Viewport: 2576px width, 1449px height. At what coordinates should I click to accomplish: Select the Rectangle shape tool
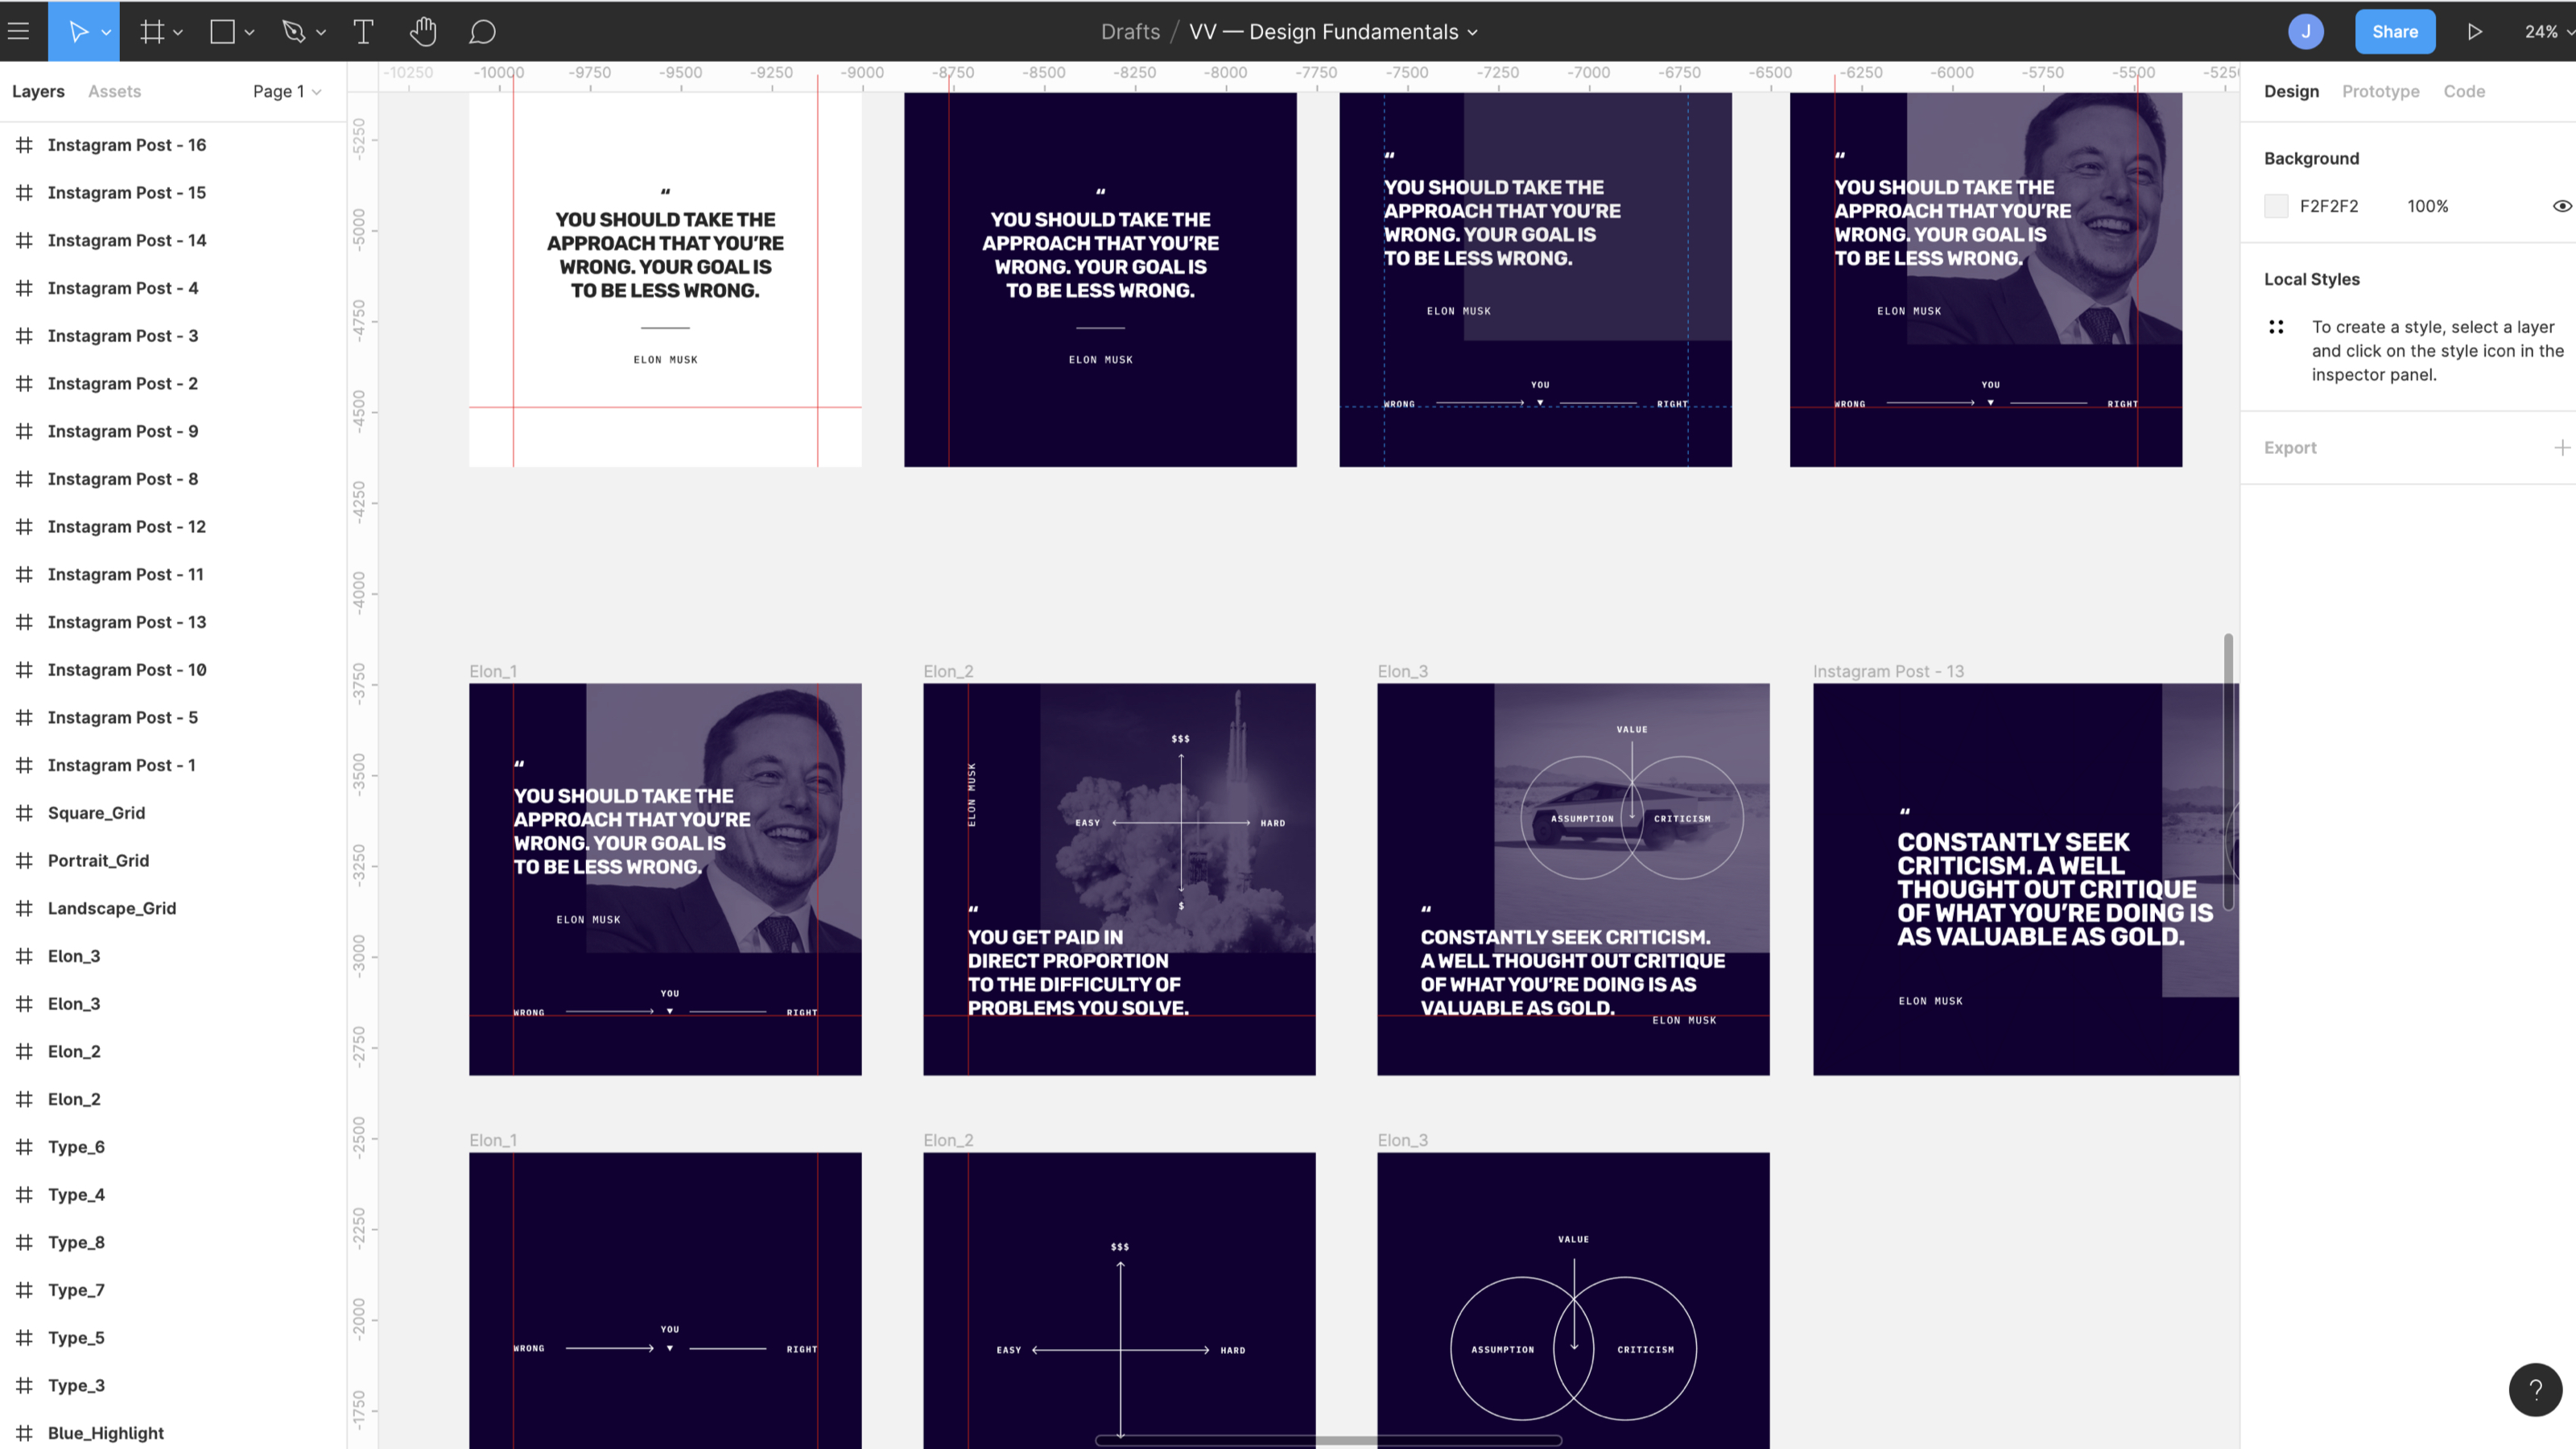pos(222,31)
